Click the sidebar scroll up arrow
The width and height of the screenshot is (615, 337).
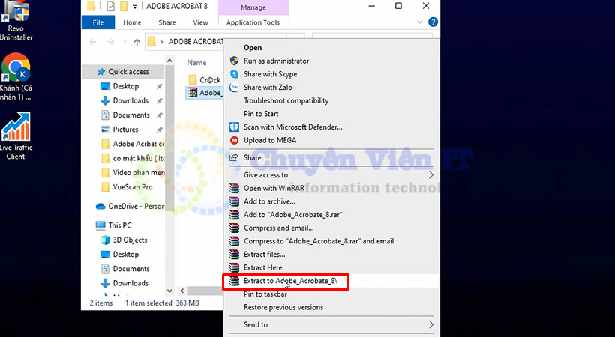click(169, 61)
